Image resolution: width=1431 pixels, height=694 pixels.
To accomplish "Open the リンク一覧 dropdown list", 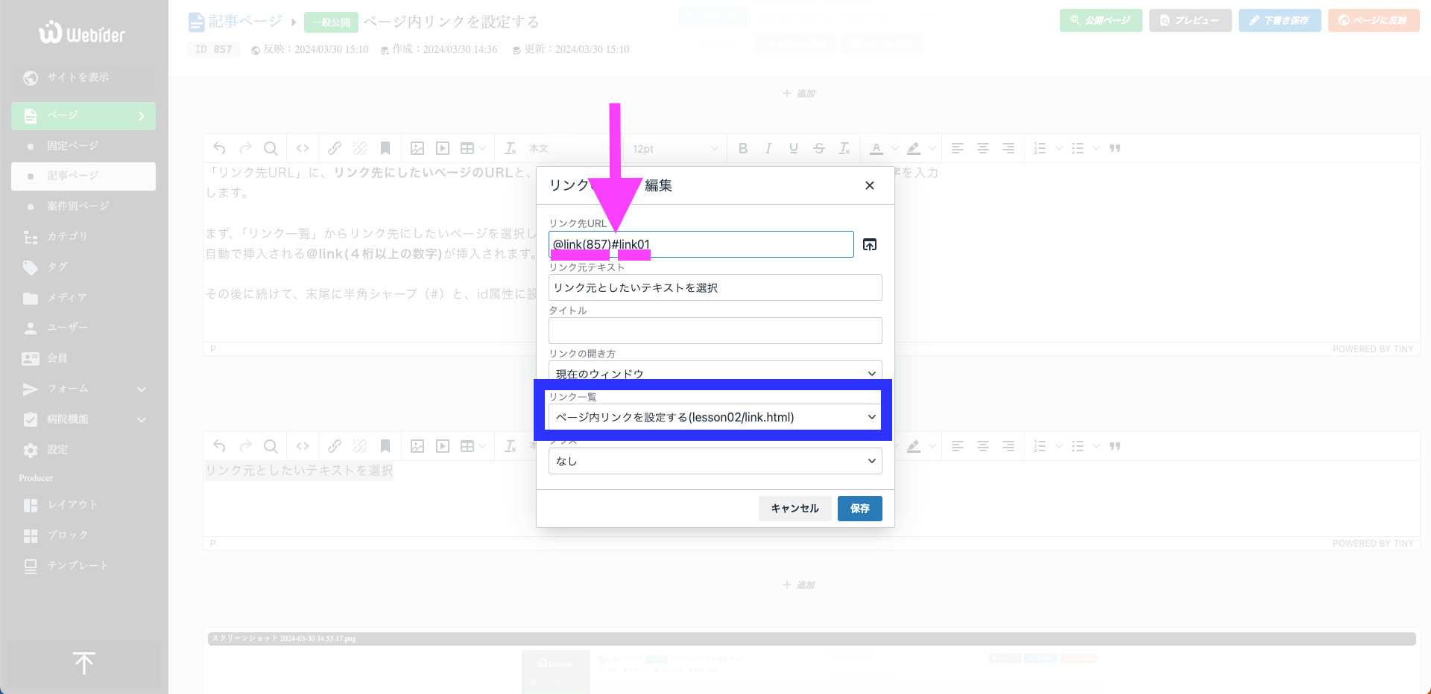I will [x=715, y=417].
